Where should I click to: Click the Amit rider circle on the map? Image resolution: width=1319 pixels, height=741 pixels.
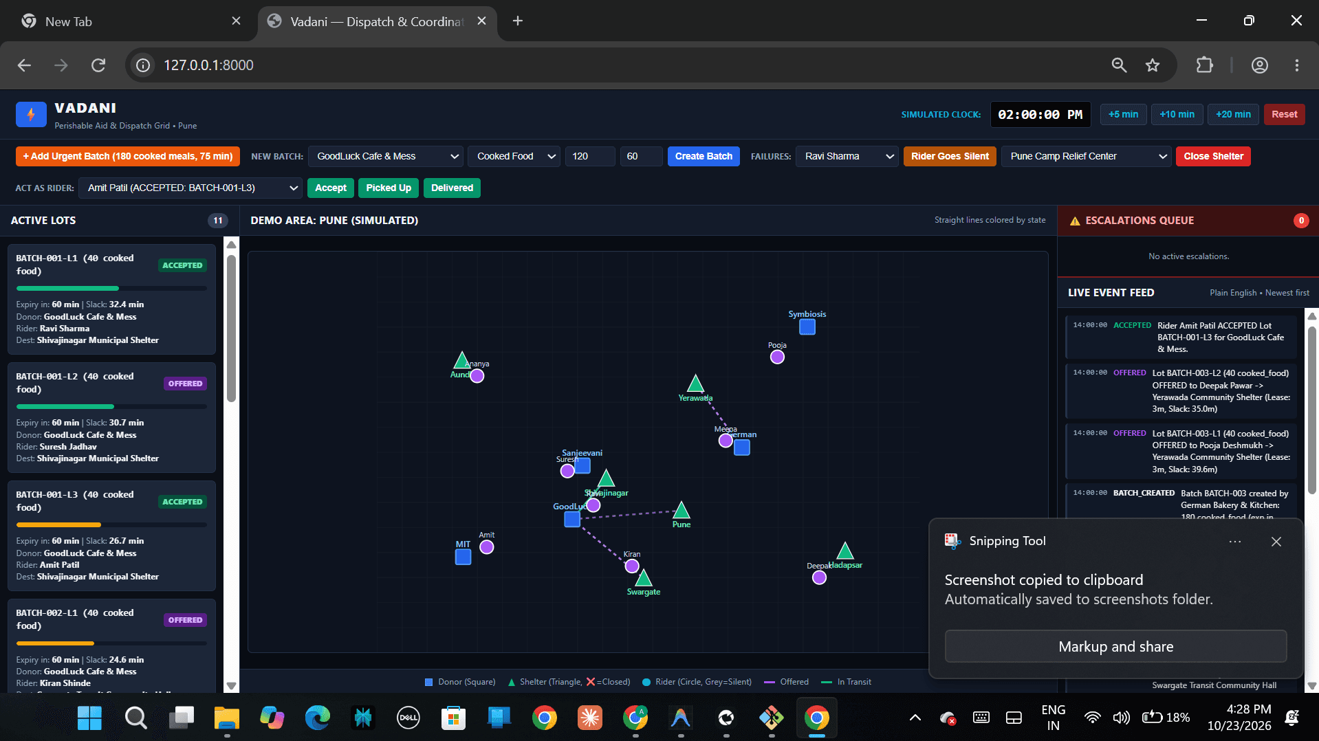click(487, 547)
